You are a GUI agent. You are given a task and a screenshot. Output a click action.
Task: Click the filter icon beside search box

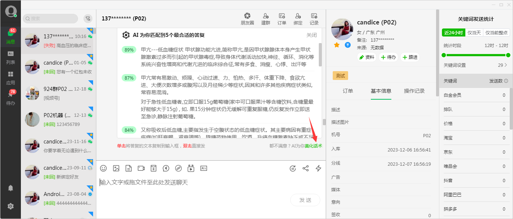coord(88,19)
